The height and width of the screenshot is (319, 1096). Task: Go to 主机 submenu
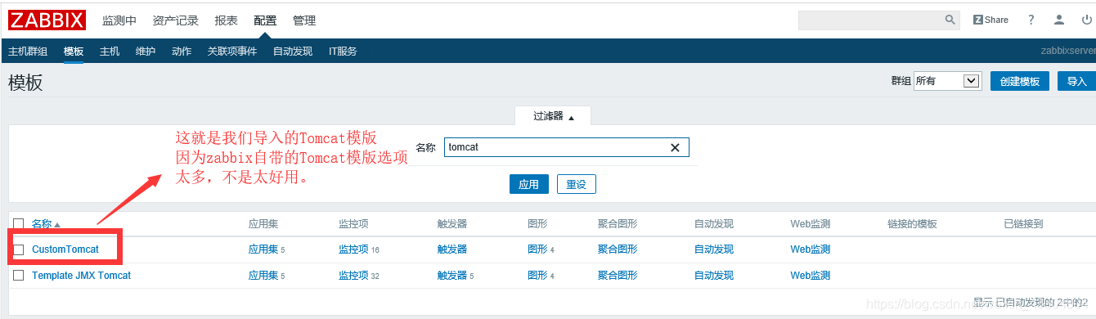(x=110, y=51)
